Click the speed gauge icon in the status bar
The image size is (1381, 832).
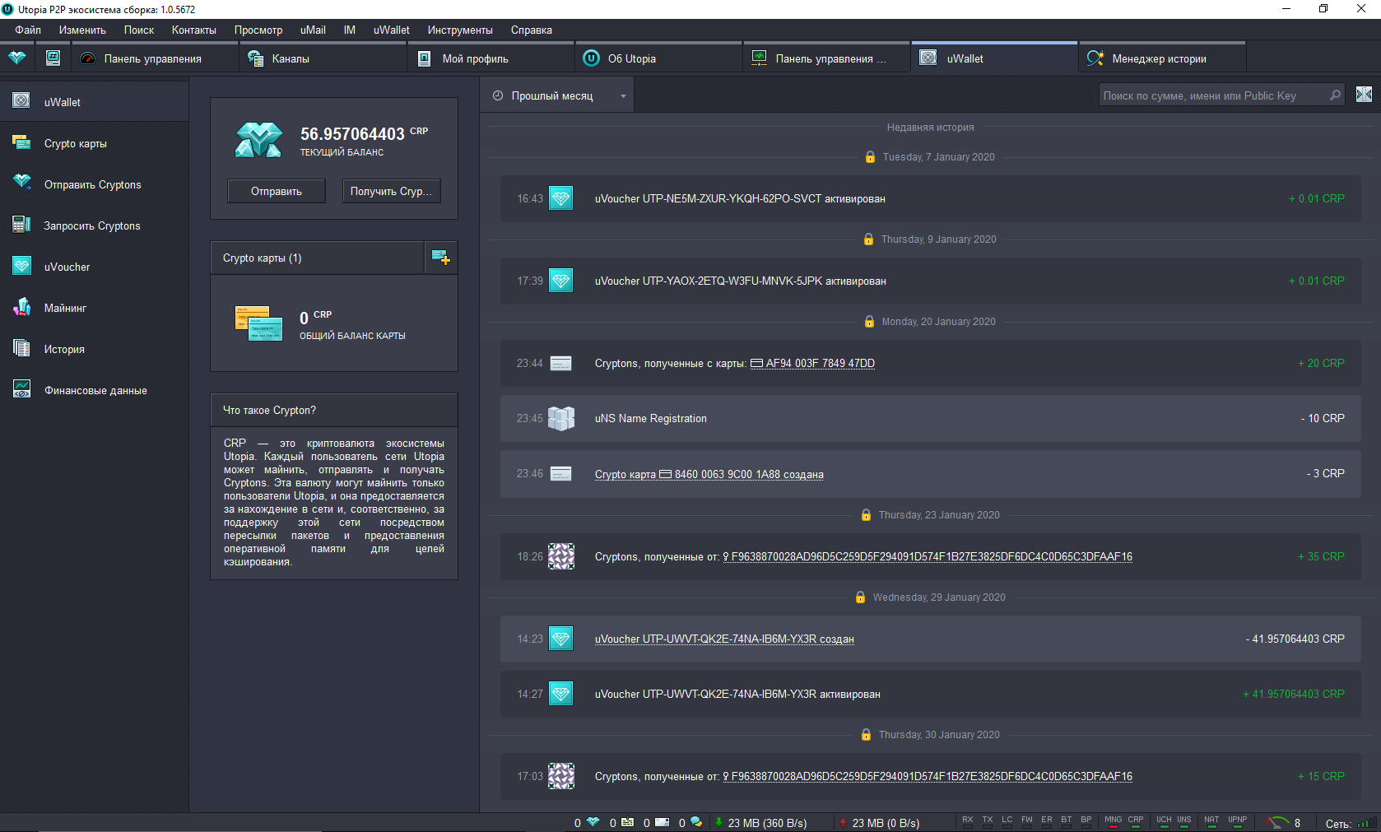pos(1277,822)
